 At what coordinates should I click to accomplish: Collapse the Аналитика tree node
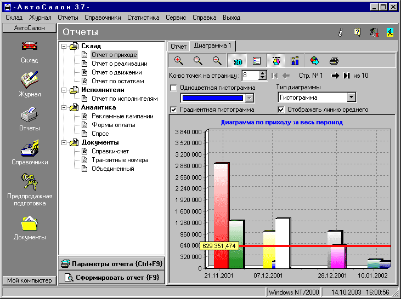tap(65, 107)
